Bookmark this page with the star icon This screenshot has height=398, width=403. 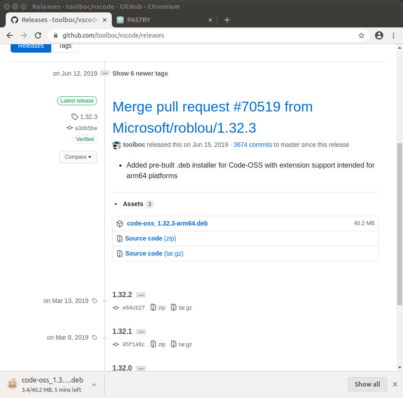(361, 35)
